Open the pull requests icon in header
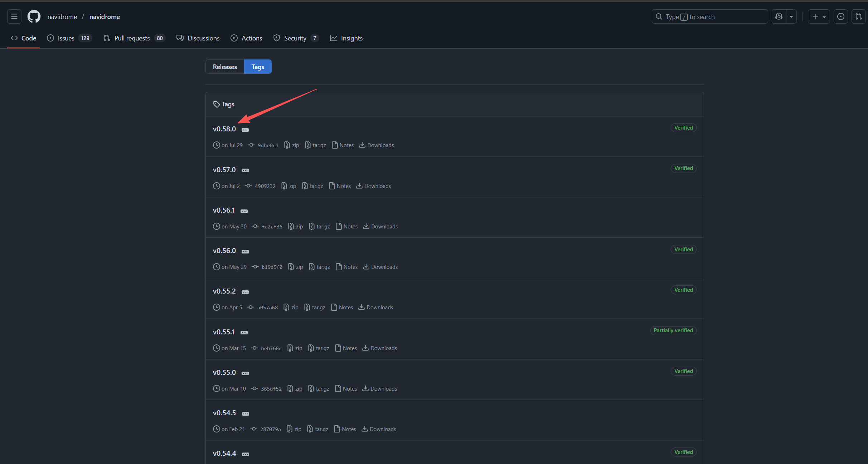This screenshot has width=868, height=464. point(858,16)
